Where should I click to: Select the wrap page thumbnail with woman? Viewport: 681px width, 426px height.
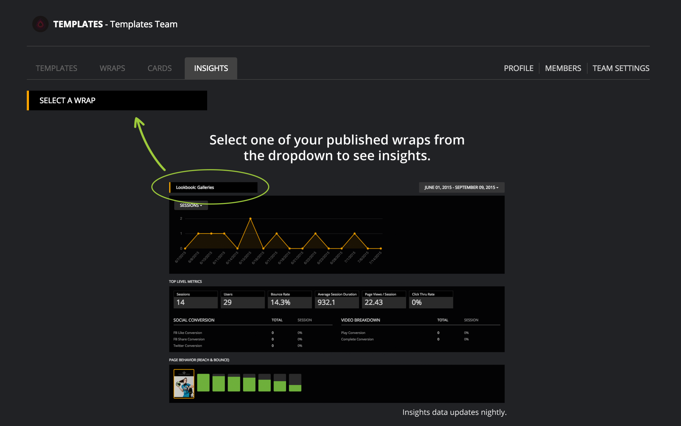(x=184, y=383)
